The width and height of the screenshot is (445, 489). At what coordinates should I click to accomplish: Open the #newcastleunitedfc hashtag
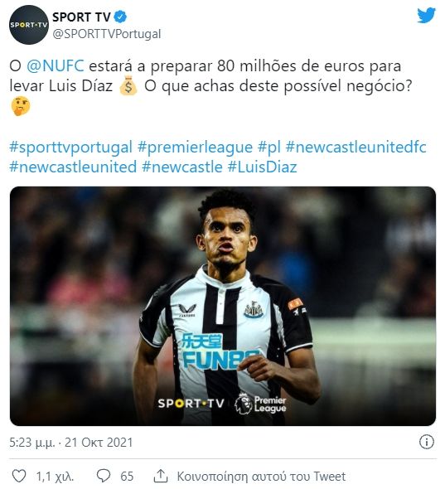(356, 148)
